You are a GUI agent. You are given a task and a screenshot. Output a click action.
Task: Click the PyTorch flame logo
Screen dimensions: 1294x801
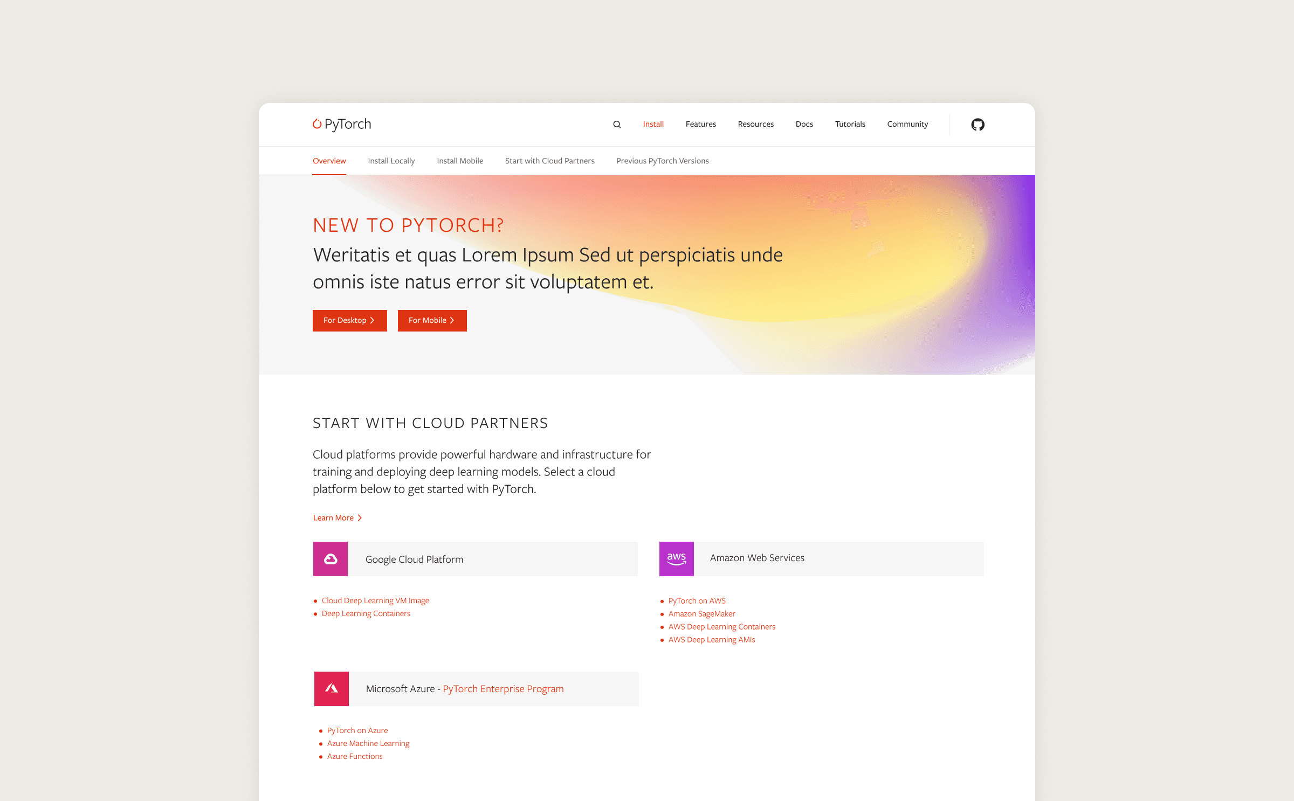point(317,124)
